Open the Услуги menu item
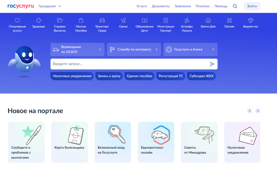 pos(141,6)
